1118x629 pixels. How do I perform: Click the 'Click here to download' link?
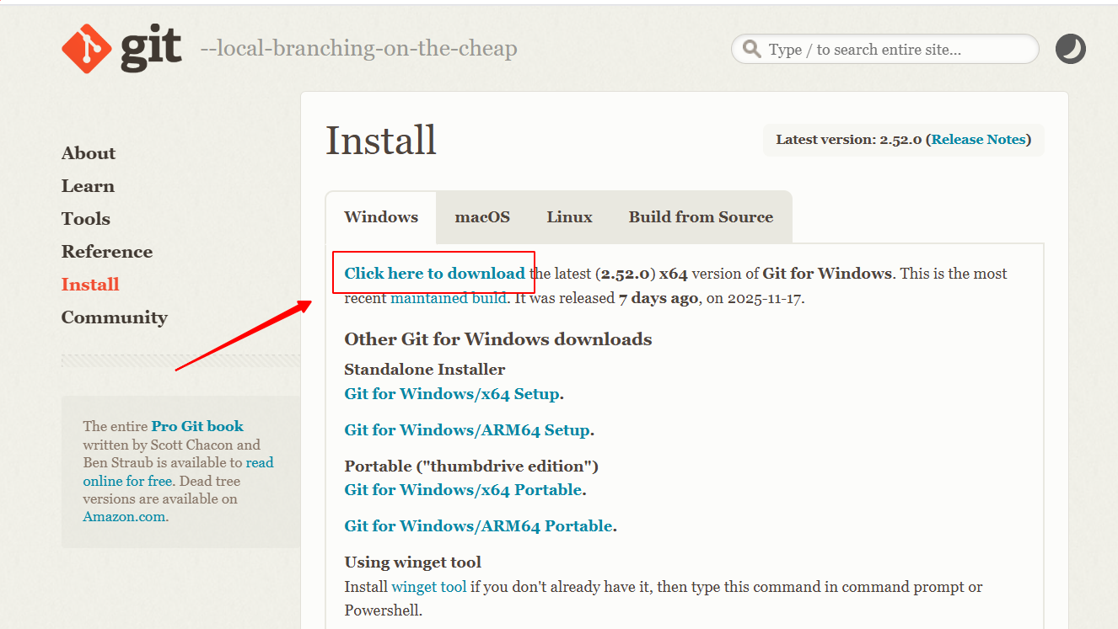click(435, 273)
